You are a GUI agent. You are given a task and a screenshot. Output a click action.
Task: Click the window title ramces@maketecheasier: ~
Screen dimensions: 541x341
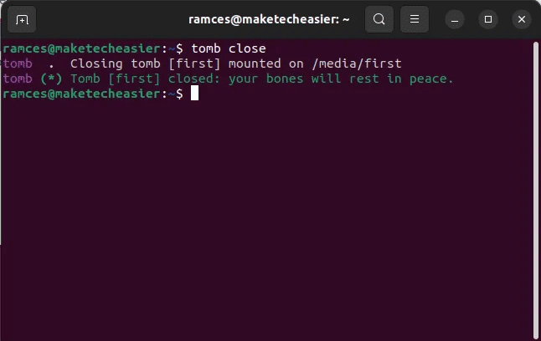point(269,19)
